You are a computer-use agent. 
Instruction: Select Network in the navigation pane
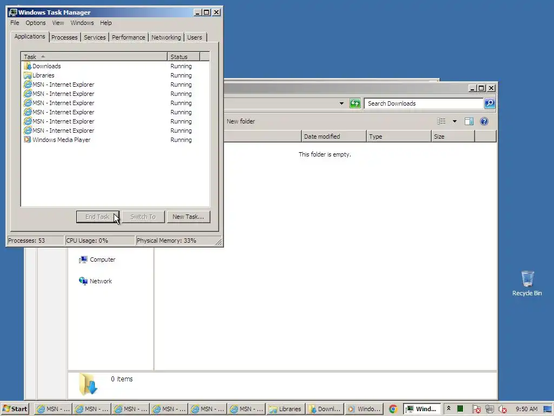coord(101,281)
